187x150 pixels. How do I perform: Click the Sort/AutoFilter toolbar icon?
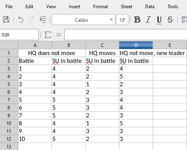click(x=43, y=20)
